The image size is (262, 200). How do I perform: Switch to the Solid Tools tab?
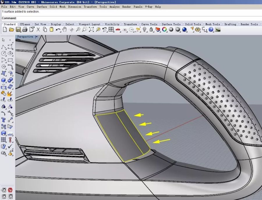[193, 24]
